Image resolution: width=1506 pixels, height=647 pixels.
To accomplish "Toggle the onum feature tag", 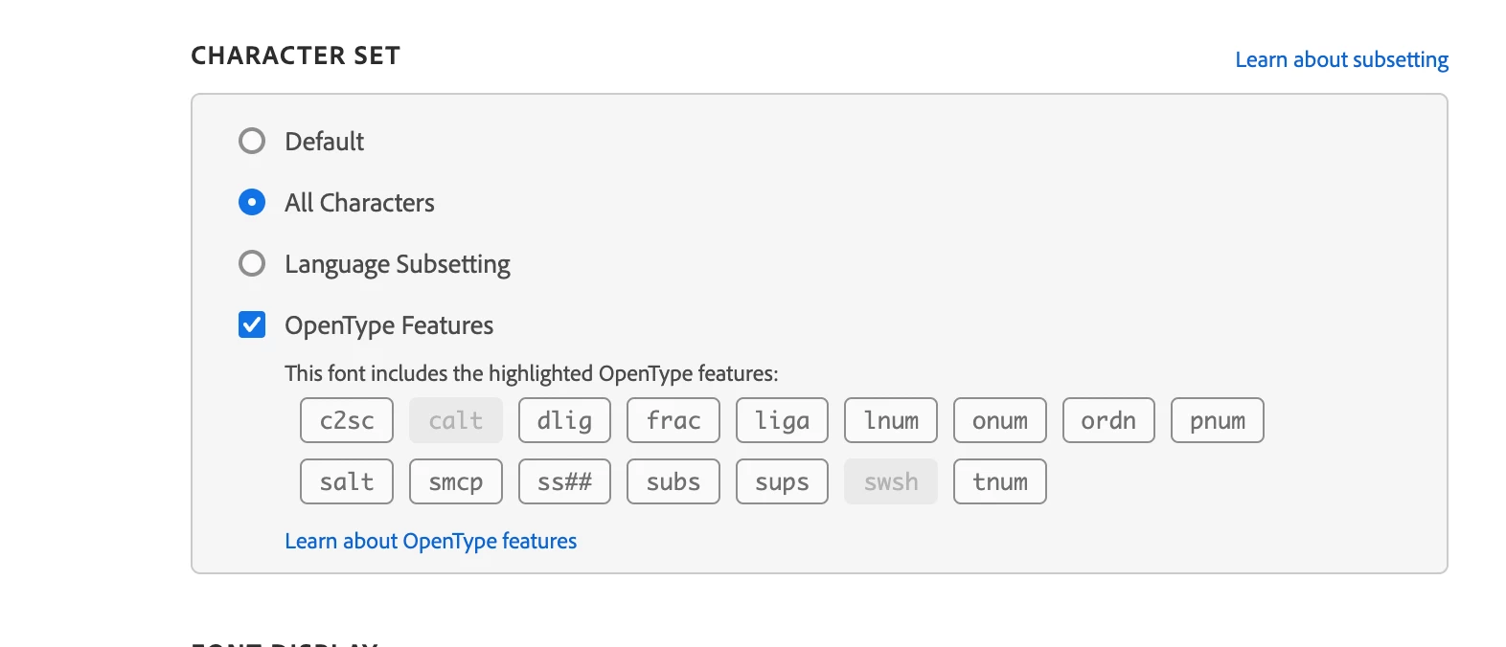I will (x=999, y=420).
